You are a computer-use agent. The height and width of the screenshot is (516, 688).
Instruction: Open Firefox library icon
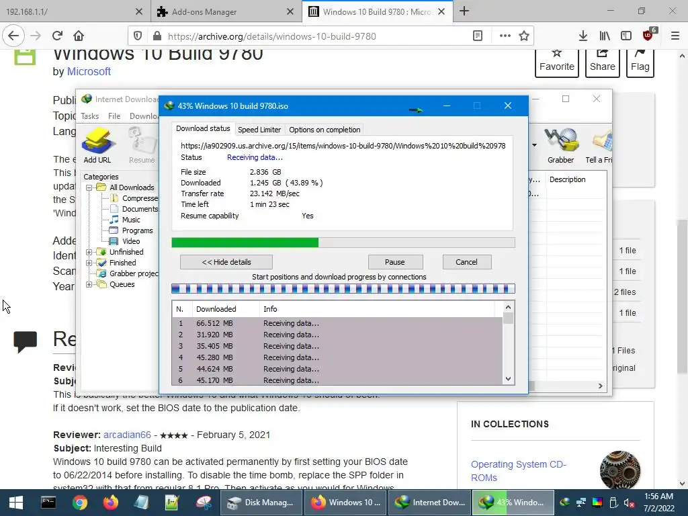[605, 36]
